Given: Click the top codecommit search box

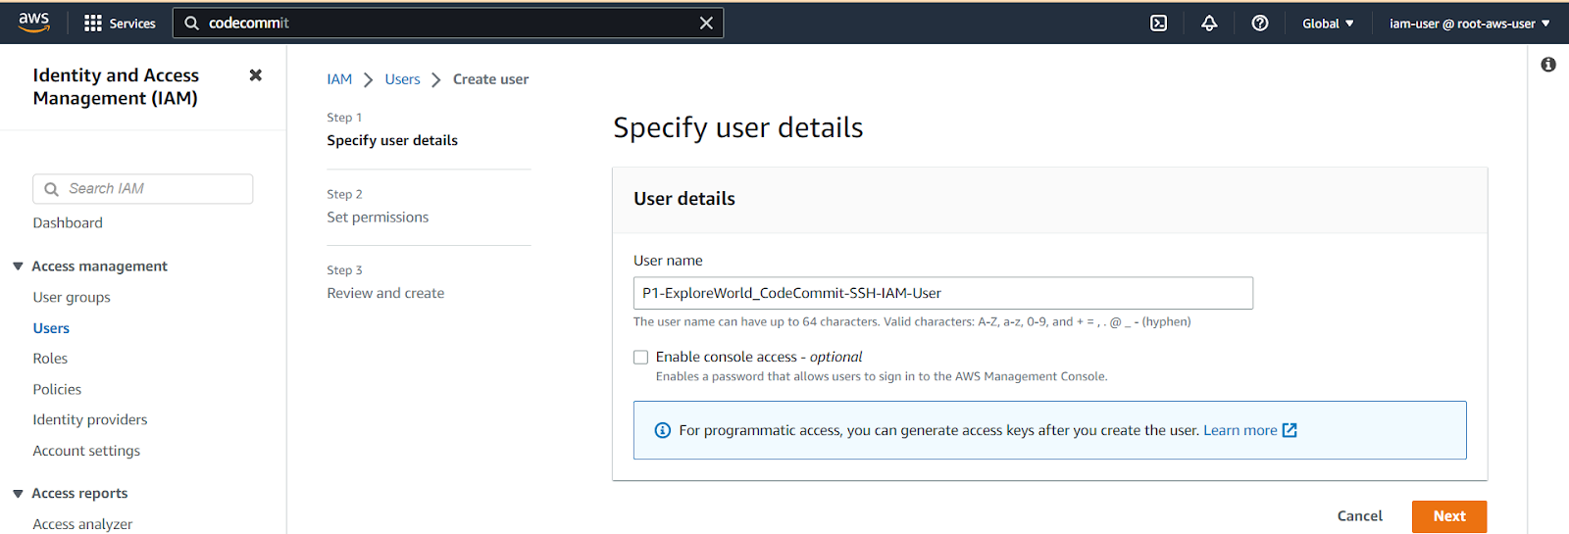Looking at the screenshot, I should click(448, 24).
